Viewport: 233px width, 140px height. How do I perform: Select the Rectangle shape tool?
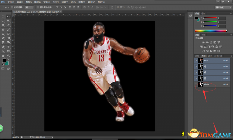tap(8, 51)
